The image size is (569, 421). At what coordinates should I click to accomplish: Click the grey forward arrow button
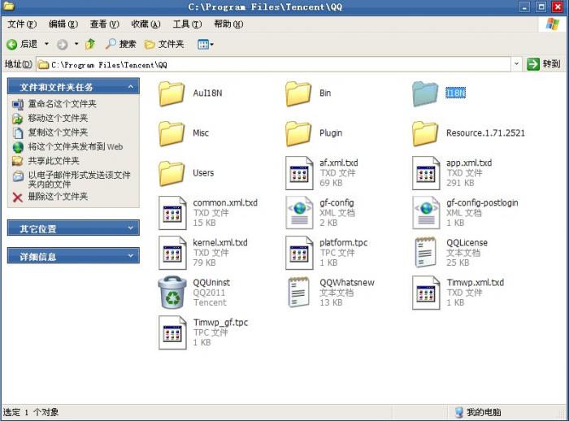click(62, 44)
